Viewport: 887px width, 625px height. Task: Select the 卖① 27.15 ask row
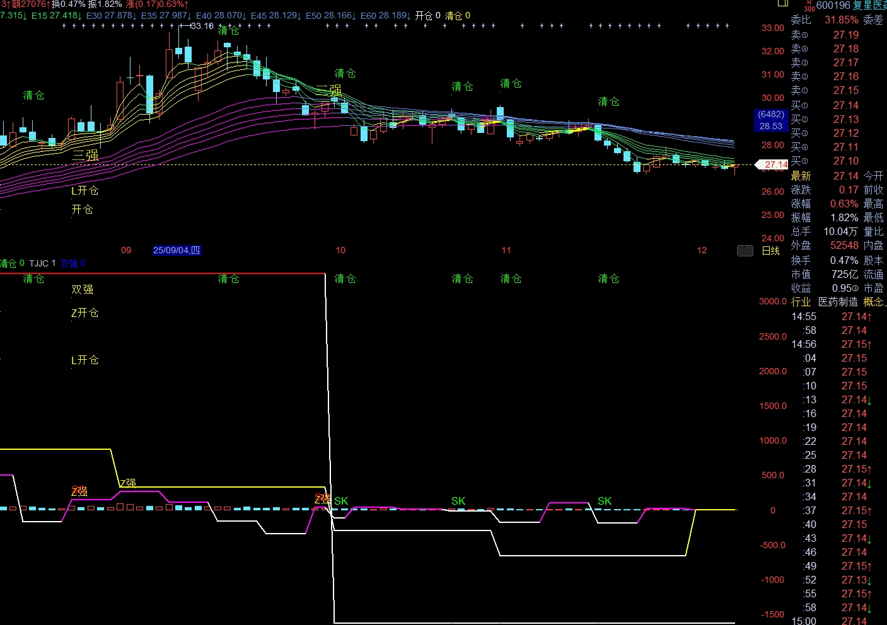tap(825, 91)
